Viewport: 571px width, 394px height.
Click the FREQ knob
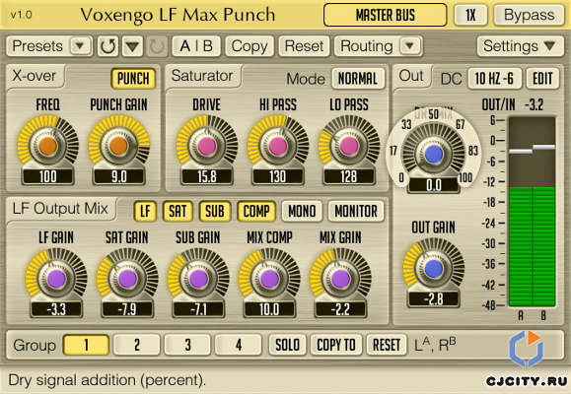pyautogui.click(x=47, y=146)
